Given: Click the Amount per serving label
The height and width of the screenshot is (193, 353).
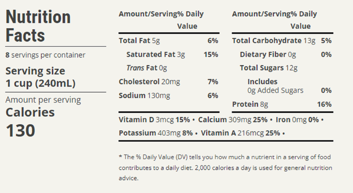Looking at the screenshot, I should [43, 100].
